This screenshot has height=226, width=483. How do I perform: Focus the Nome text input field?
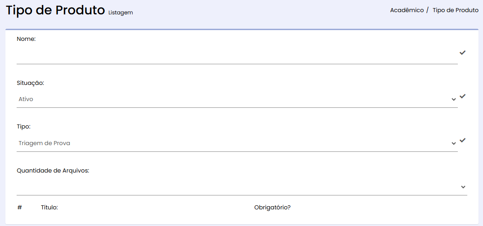click(237, 56)
